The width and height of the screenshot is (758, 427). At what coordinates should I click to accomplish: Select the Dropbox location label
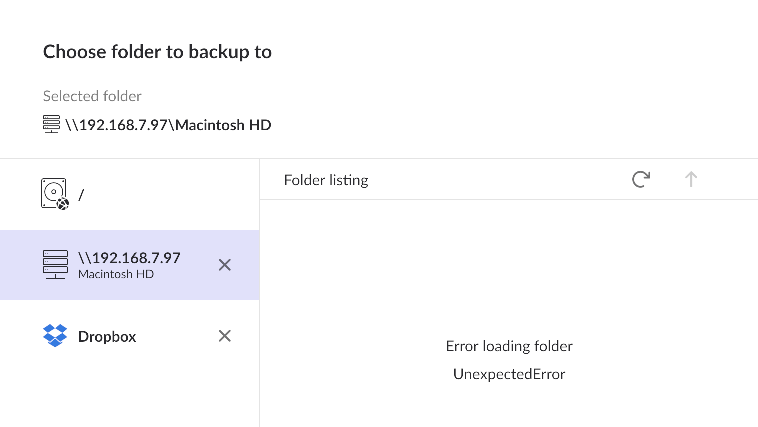tap(107, 337)
